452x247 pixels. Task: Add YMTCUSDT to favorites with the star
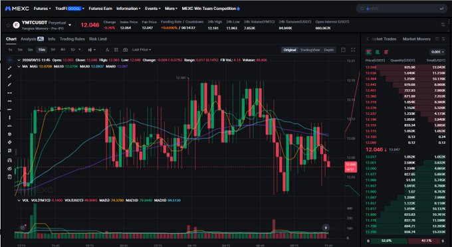(8, 25)
